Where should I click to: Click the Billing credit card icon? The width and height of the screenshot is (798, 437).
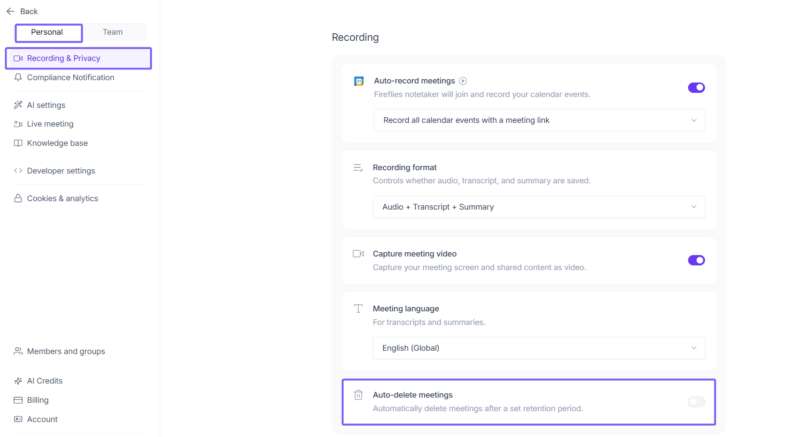18,400
